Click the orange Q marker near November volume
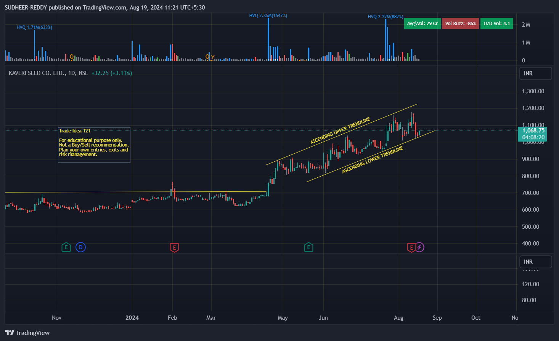This screenshot has height=341, width=559. [71, 57]
